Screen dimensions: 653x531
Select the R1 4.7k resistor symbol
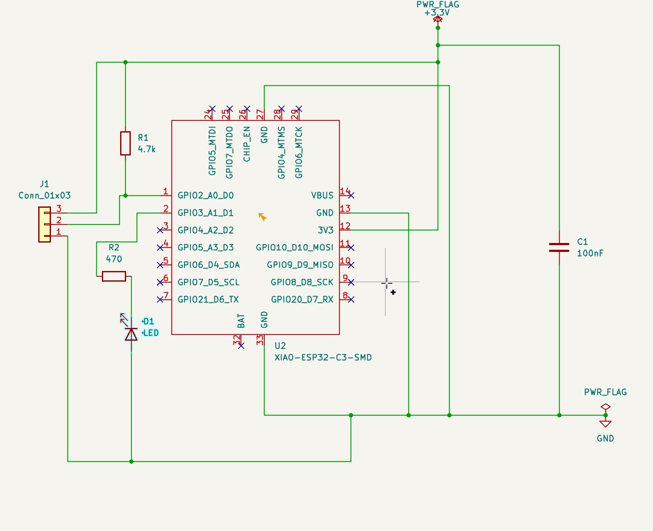(x=125, y=144)
